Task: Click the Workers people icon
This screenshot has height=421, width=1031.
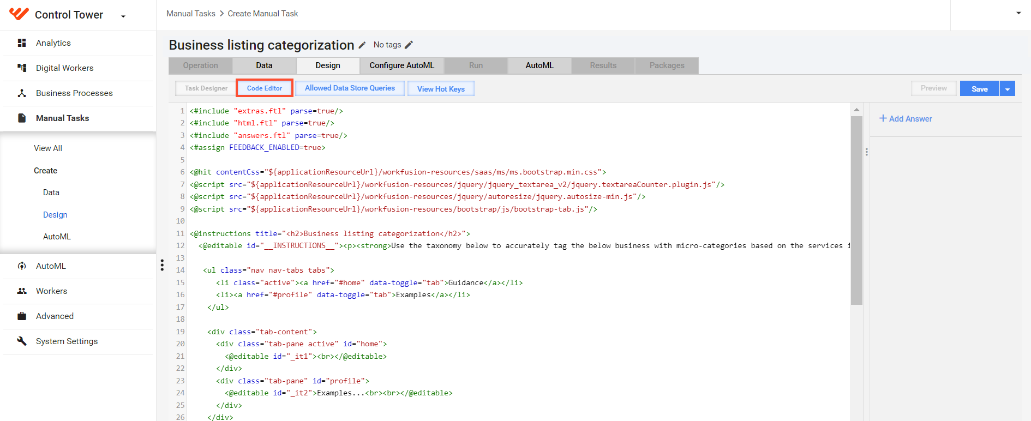Action: click(22, 291)
